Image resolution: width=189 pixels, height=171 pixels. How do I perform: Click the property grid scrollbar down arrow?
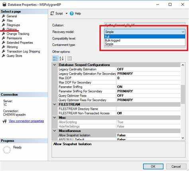click(x=183, y=138)
